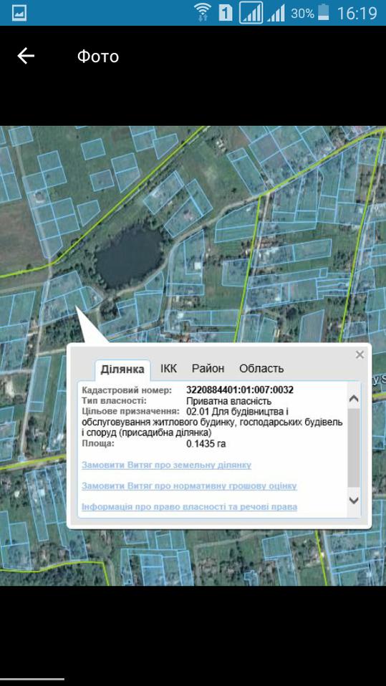Click the scroll down arrow in popup
Image resolution: width=386 pixels, height=686 pixels.
point(354,501)
